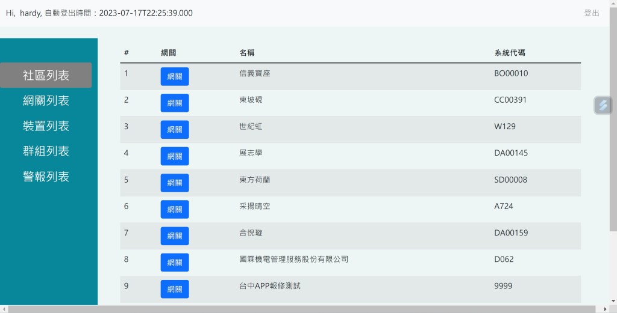
Task: Open 裝置列表 from the sidebar
Action: 46,126
